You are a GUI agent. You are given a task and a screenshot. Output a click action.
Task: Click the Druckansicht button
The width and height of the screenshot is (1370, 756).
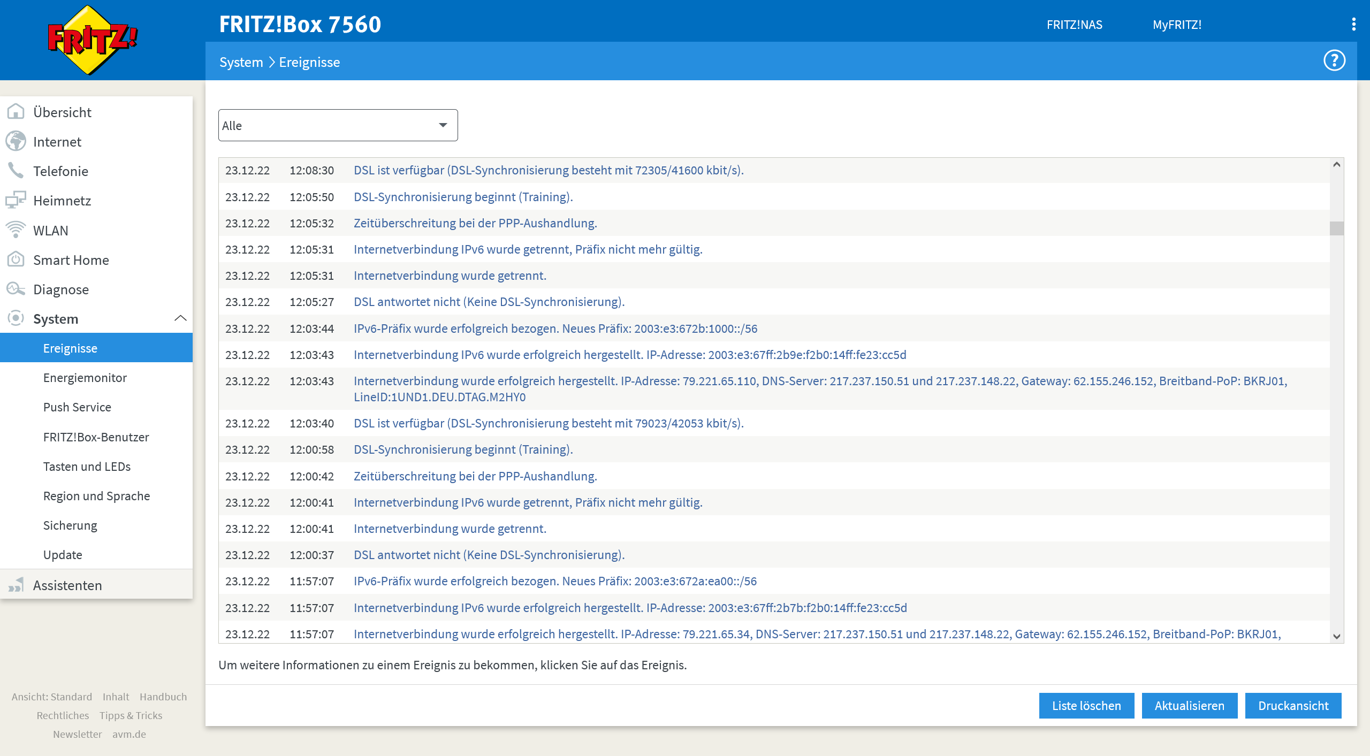coord(1293,705)
